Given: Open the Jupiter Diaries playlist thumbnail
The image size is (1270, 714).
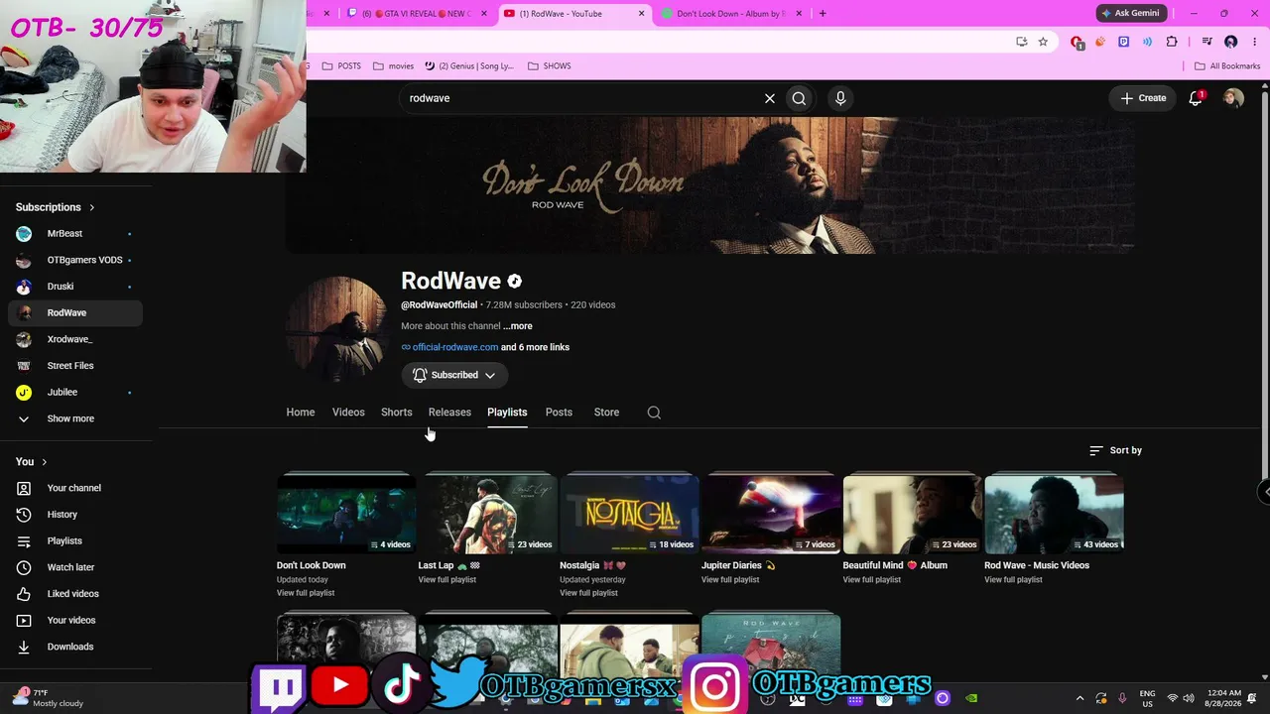Looking at the screenshot, I should (771, 515).
